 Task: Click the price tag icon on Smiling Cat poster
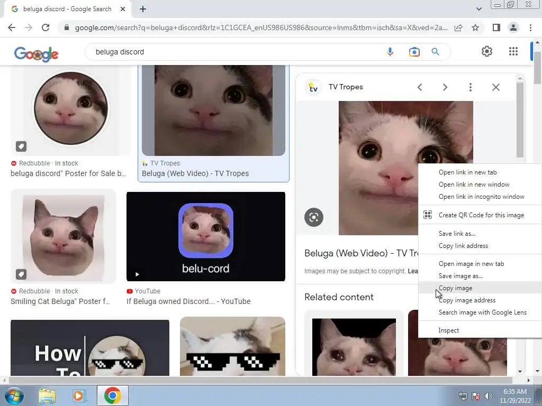tap(21, 274)
